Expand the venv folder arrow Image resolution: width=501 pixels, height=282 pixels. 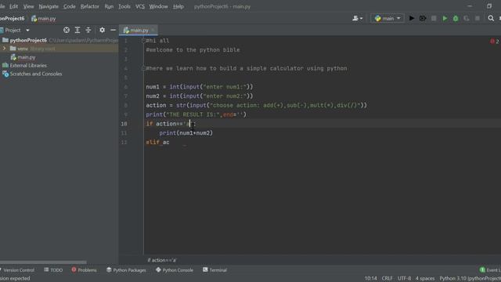pos(4,49)
